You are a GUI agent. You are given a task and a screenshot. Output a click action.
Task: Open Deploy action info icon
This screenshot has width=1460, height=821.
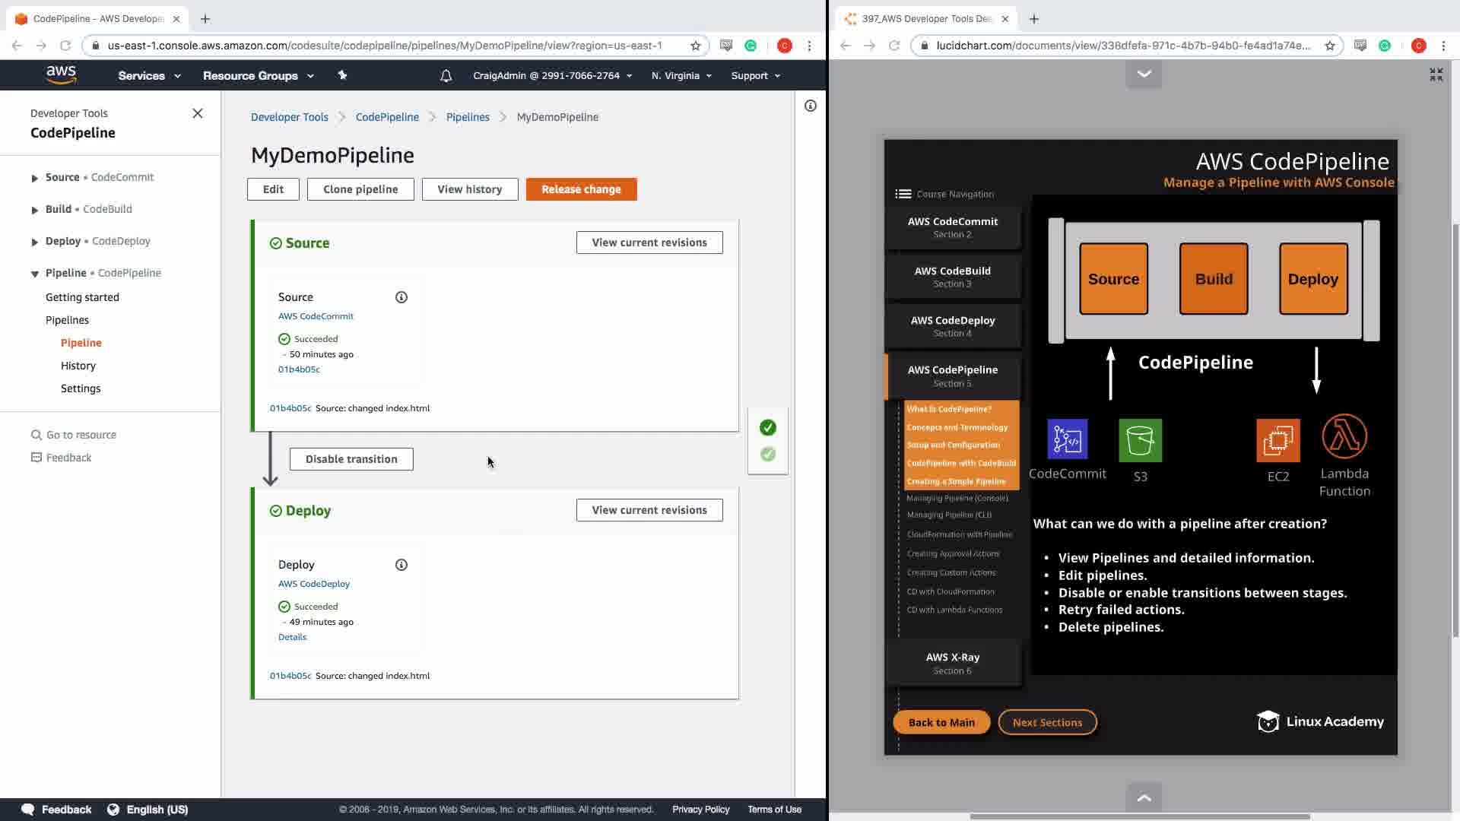pos(401,565)
